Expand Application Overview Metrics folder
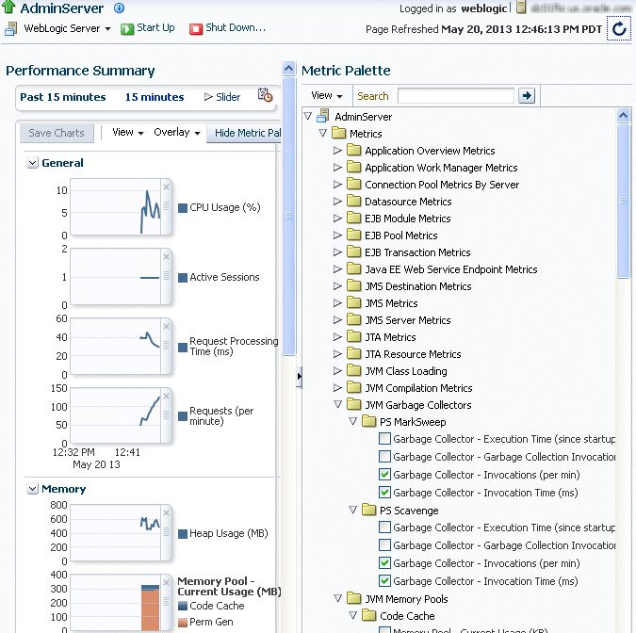636x633 pixels. pyautogui.click(x=337, y=151)
